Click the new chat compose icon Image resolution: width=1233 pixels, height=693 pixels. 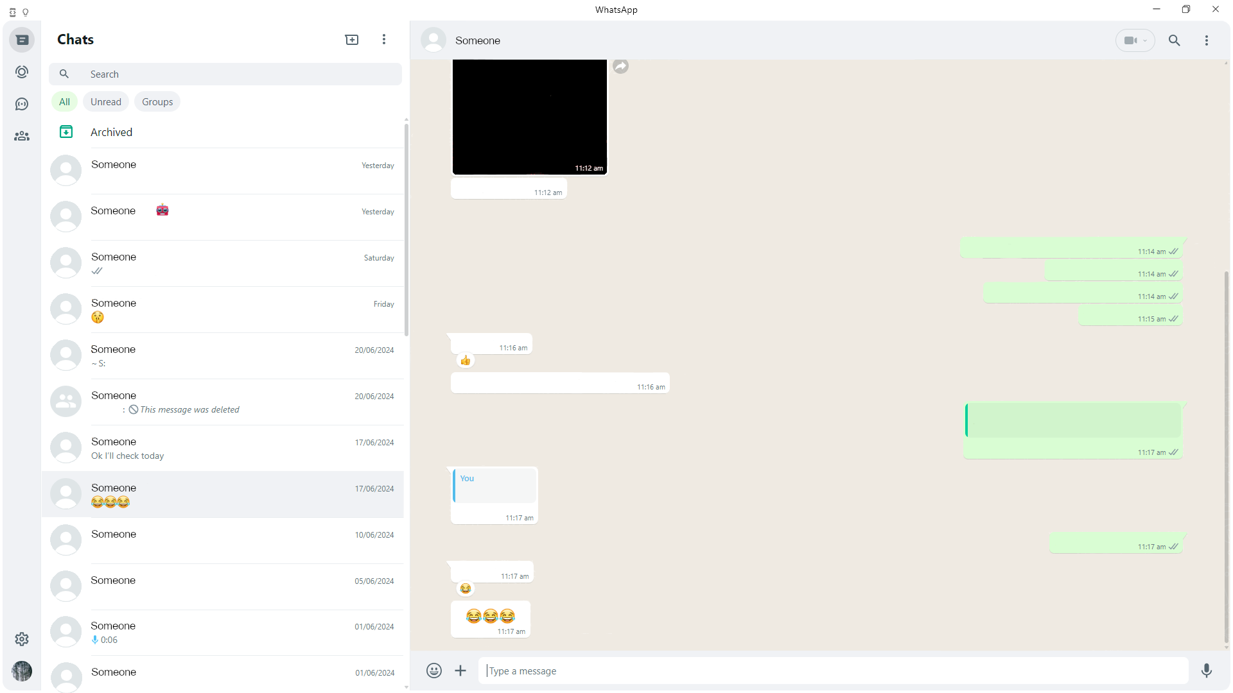(x=351, y=39)
